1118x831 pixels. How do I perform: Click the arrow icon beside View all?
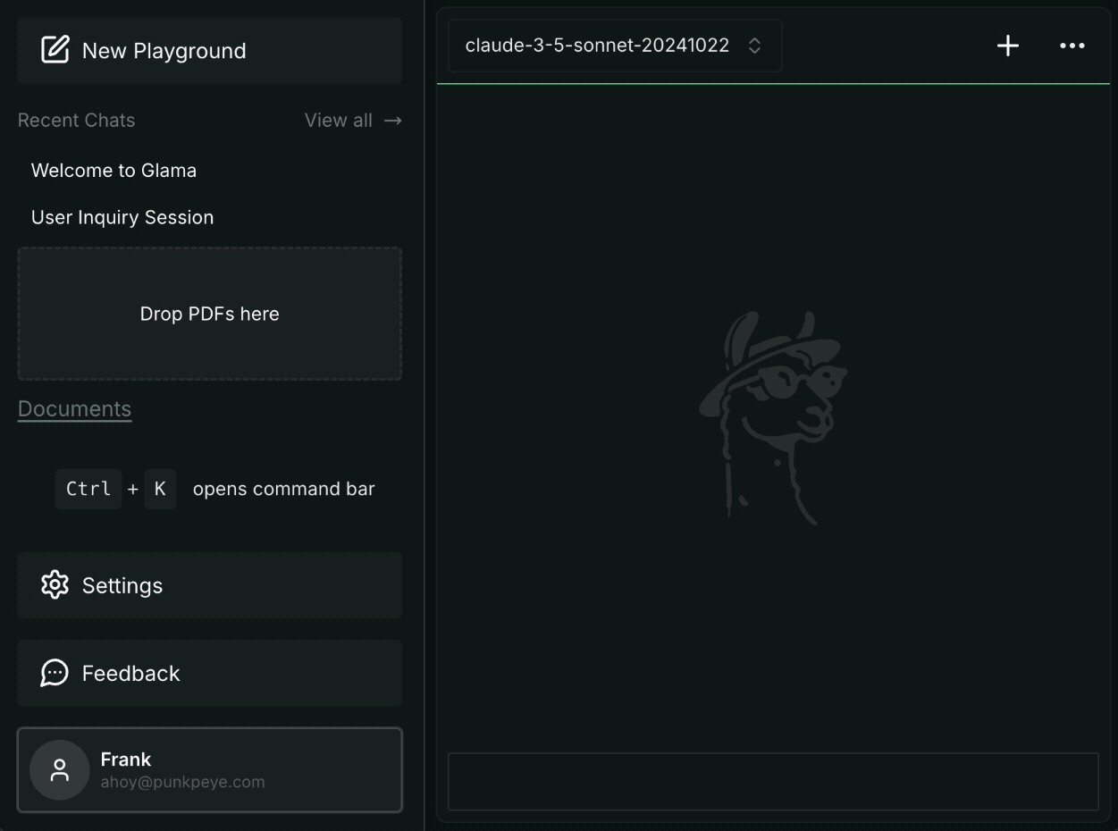coord(392,121)
